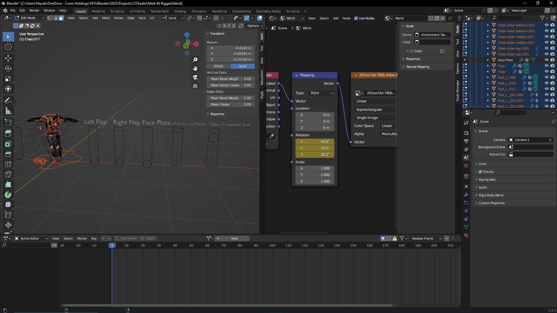The width and height of the screenshot is (557, 313).
Task: Click the Rotation X -84.8° field
Action: [315, 142]
